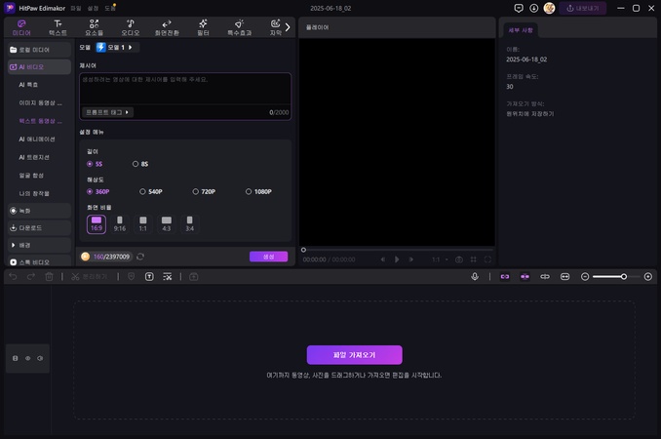Screen dimensions: 661x439
Task: Switch to the 텍스트 tab
Action: click(x=58, y=26)
